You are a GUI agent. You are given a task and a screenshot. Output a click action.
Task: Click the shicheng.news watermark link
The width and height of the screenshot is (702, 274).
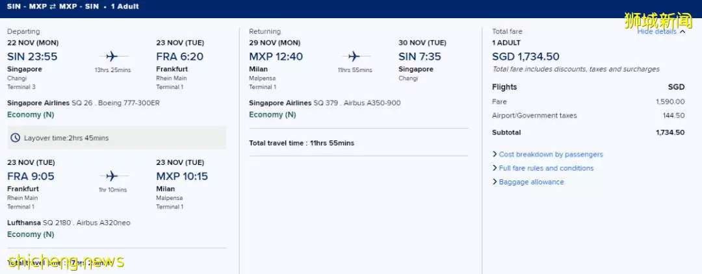[x=66, y=262]
